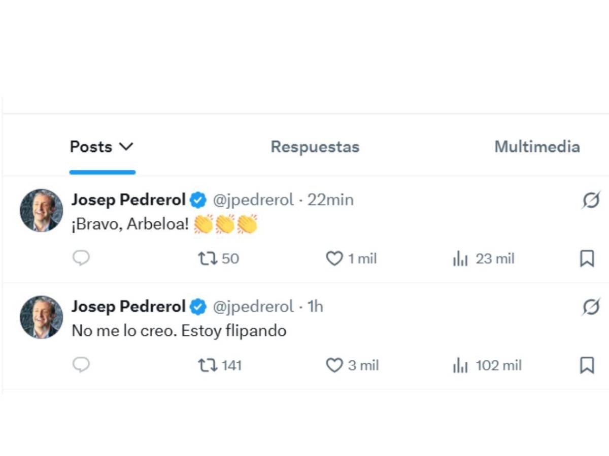Switch to the Respuestas tab
The width and height of the screenshot is (609, 456).
[x=315, y=147]
